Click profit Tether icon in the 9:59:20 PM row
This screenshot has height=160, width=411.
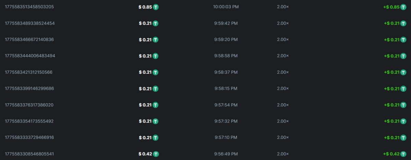coord(404,40)
